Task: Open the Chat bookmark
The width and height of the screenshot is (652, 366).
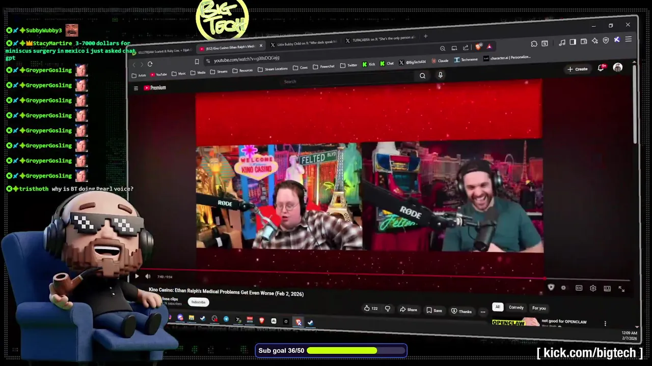Action: tap(387, 64)
